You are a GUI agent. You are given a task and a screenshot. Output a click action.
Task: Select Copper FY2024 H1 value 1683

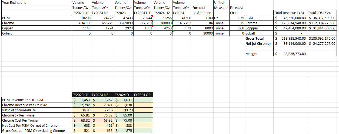click(x=143, y=28)
